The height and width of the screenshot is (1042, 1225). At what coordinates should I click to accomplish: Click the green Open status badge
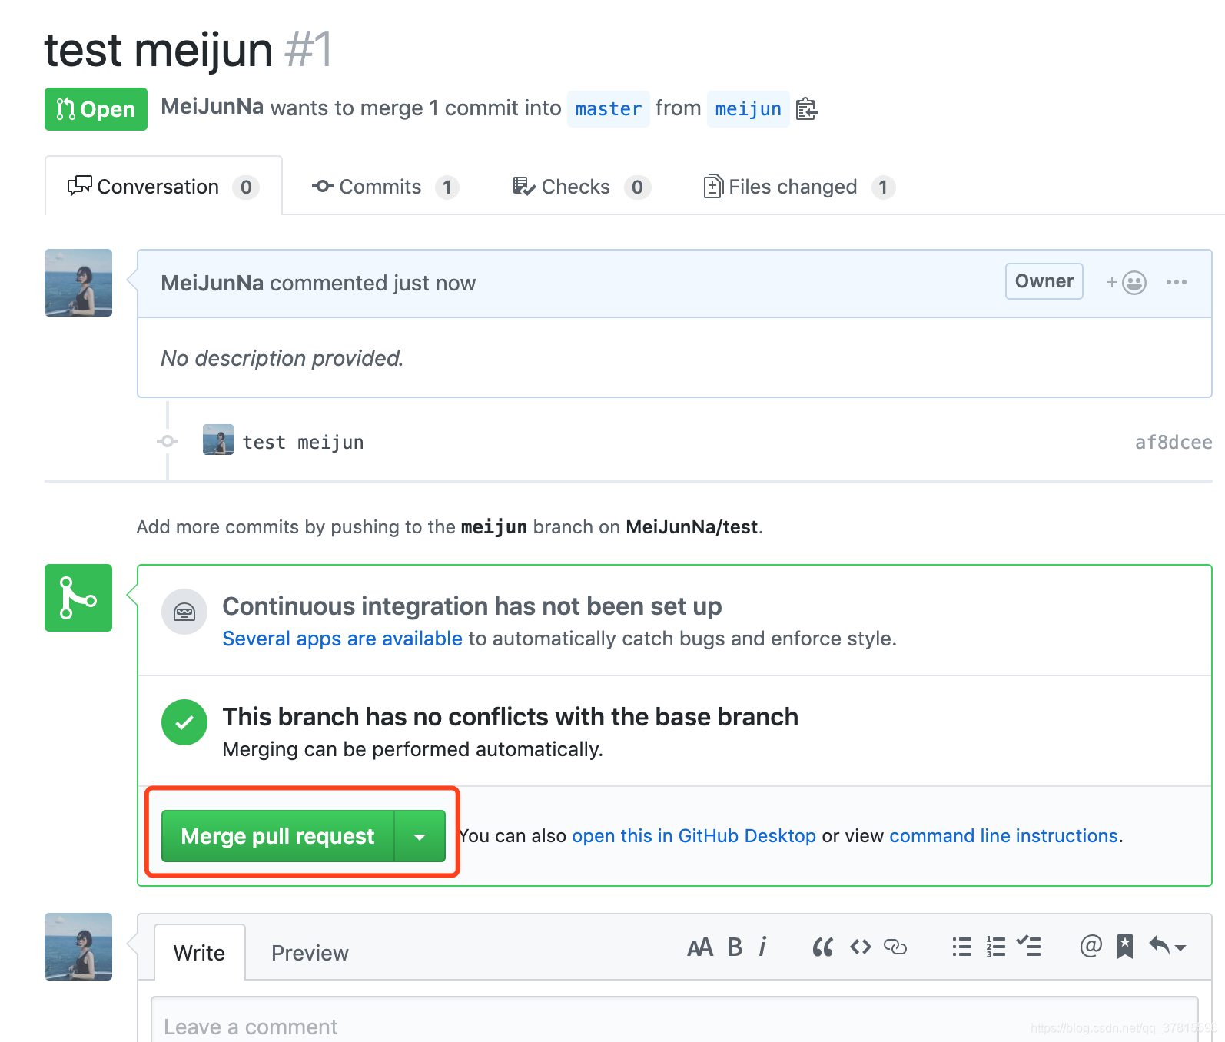96,109
